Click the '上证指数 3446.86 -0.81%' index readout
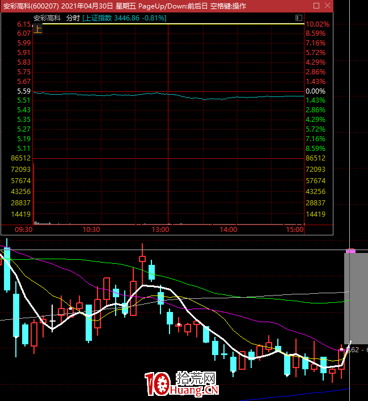 coord(125,18)
